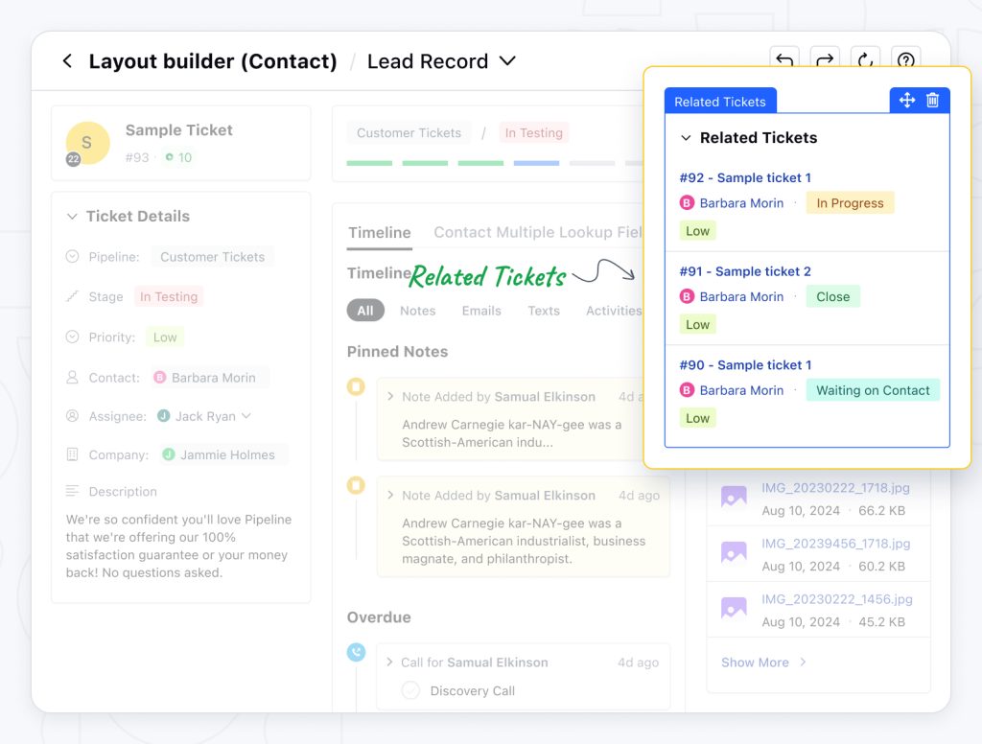Click the phone icon under Overdue

(x=356, y=652)
